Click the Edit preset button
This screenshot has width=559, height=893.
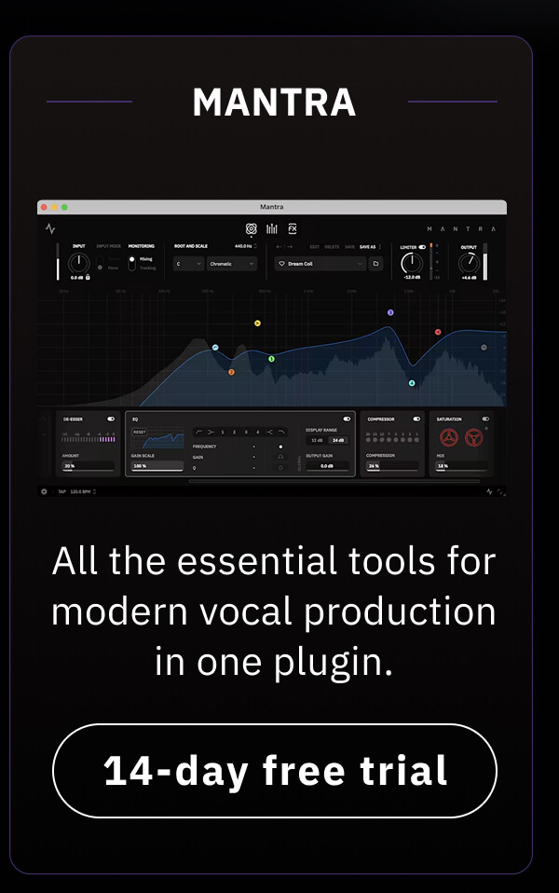(315, 247)
